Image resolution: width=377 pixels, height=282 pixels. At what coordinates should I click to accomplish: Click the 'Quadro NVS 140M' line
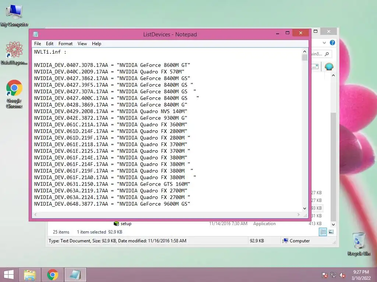(x=110, y=112)
